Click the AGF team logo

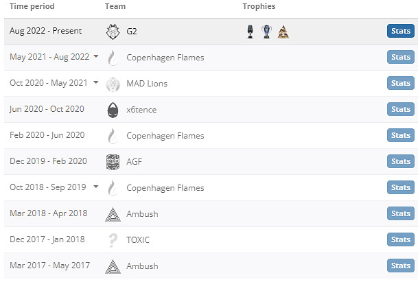pyautogui.click(x=113, y=162)
